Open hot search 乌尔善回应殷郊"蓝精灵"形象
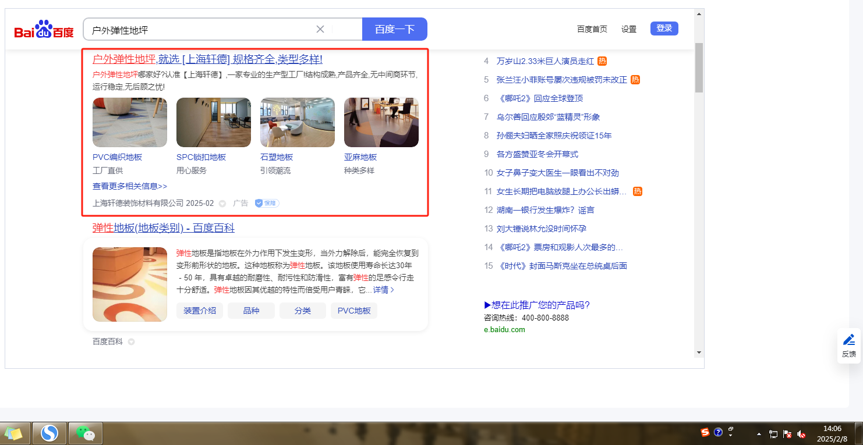The image size is (863, 445). coord(549,117)
